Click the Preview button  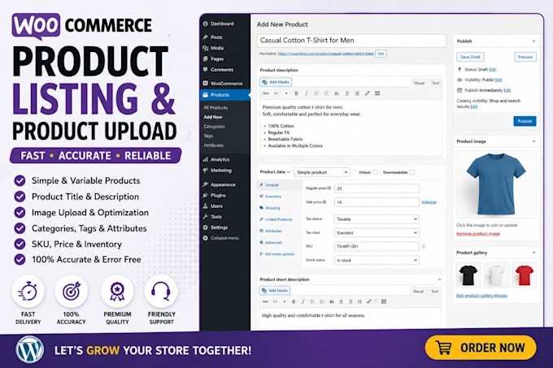tap(525, 57)
